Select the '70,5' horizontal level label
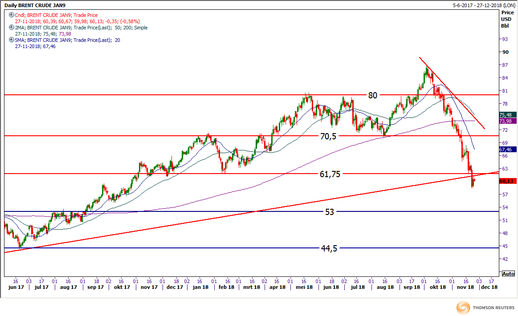This screenshot has height=316, width=518. [x=328, y=136]
